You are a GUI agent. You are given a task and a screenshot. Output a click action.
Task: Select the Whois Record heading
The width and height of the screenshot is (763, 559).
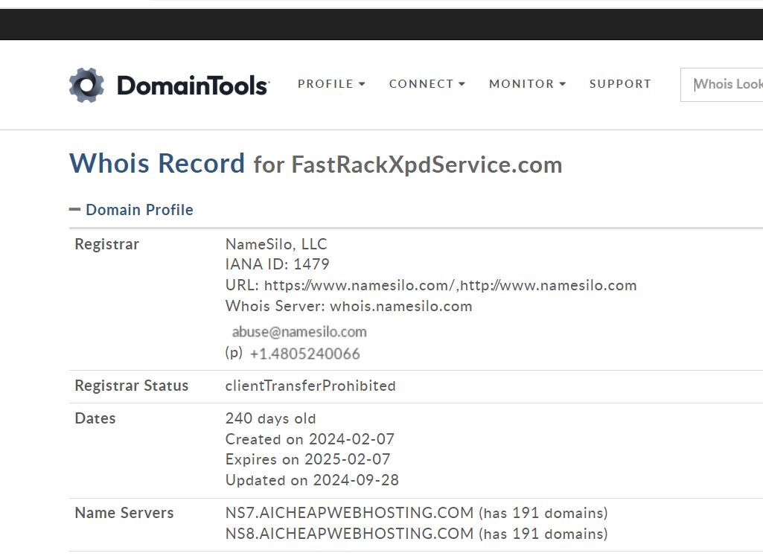tap(156, 163)
